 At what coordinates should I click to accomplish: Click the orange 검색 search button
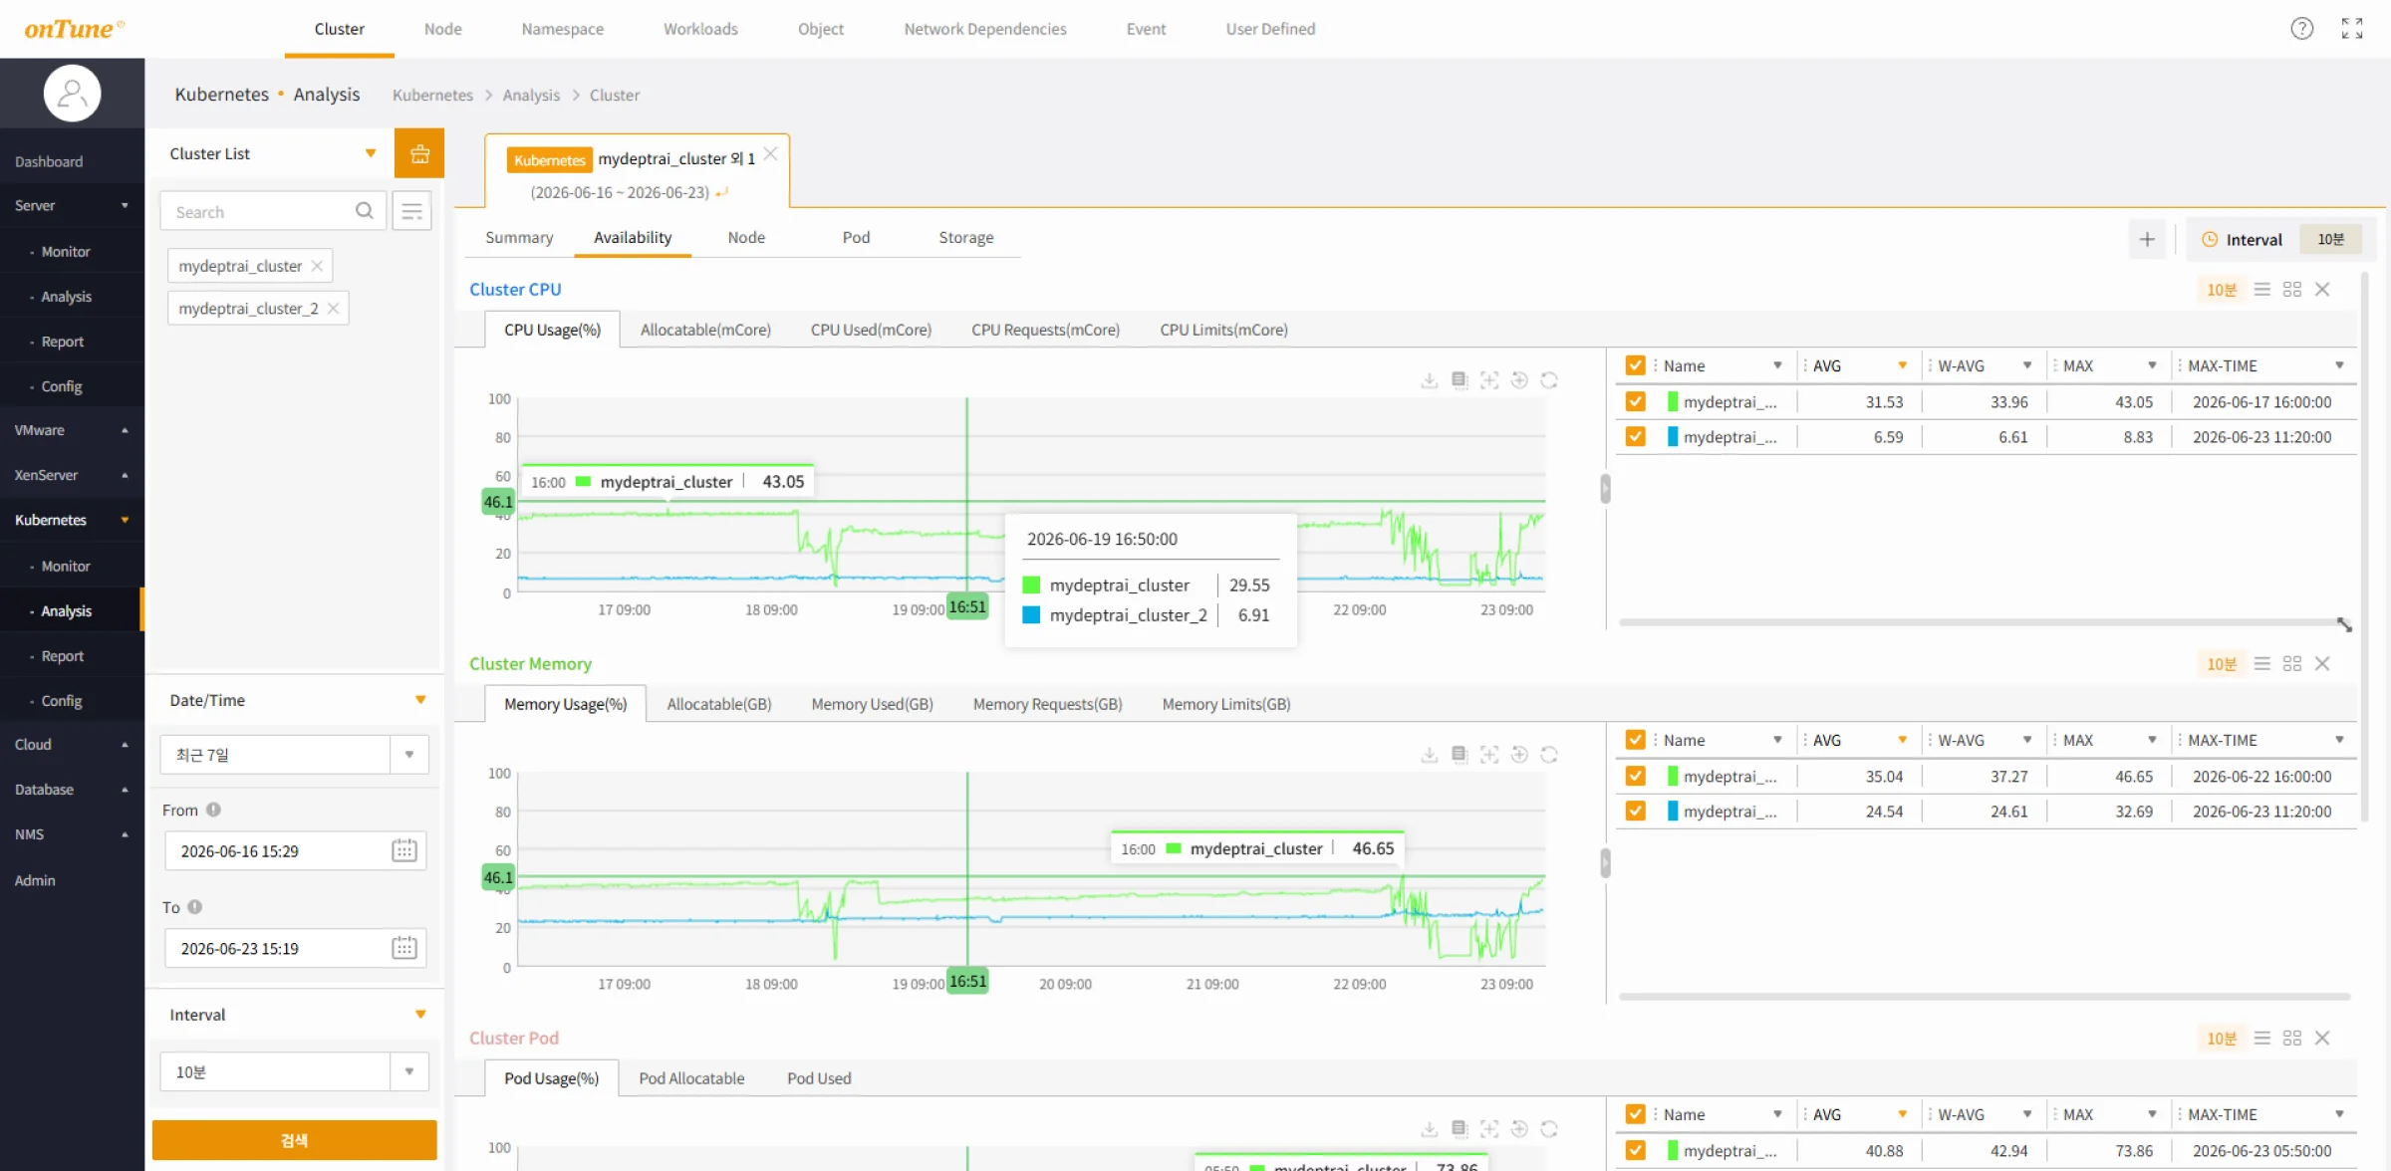(294, 1140)
